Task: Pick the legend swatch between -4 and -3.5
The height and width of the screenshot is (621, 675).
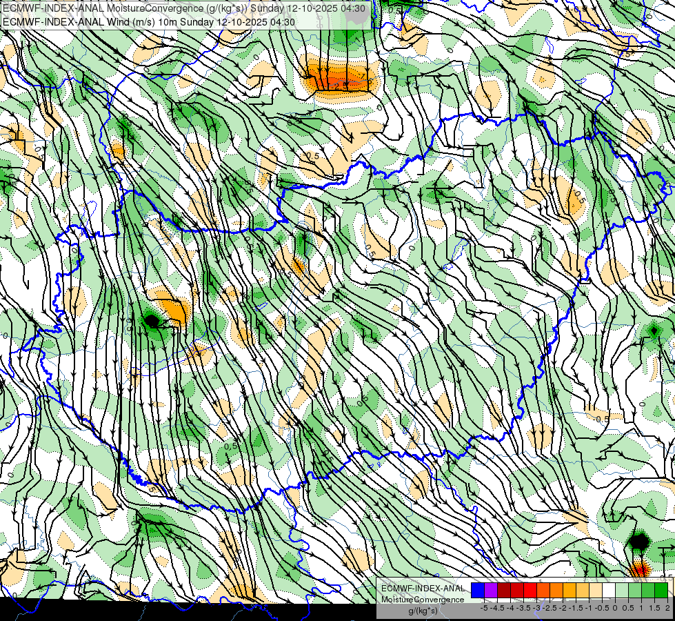Action: click(517, 591)
